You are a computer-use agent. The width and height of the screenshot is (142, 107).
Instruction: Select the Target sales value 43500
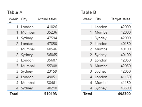pos(126,88)
